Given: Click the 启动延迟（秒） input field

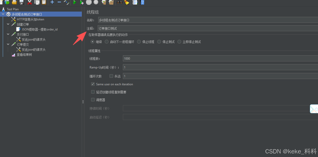Looking at the screenshot, I should tap(220, 117).
